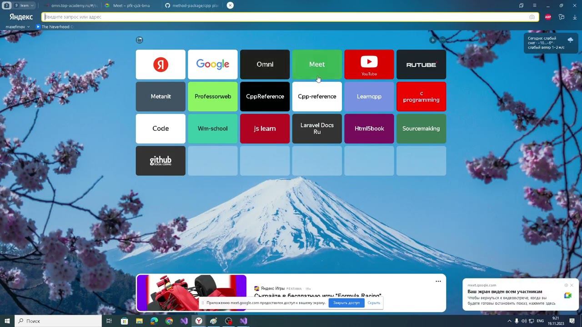Close the current new tab with X
The image size is (582, 327).
230,5
